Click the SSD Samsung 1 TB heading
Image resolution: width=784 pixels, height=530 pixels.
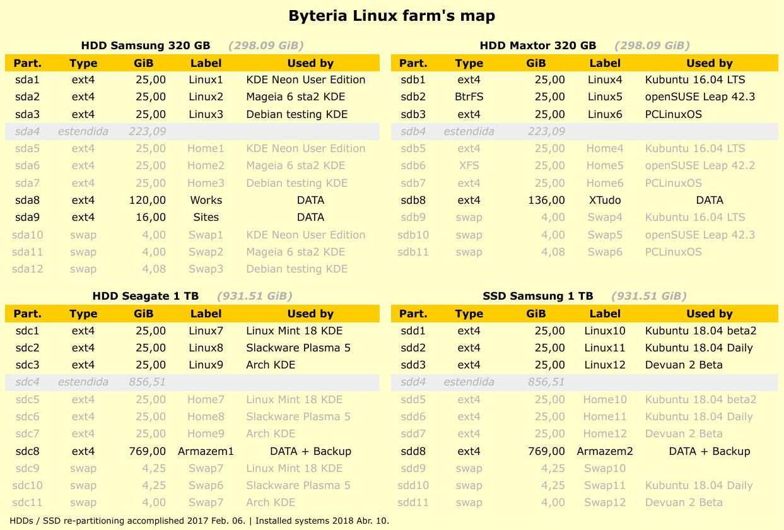[x=537, y=295]
